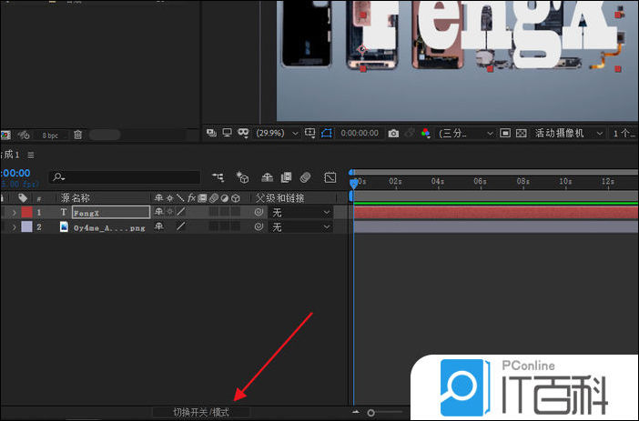
Task: Toggle the hide shy layers icon
Action: point(267,177)
